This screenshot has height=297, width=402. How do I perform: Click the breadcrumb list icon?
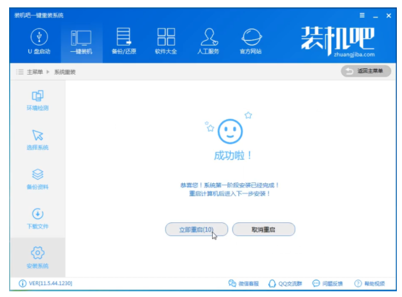point(20,72)
